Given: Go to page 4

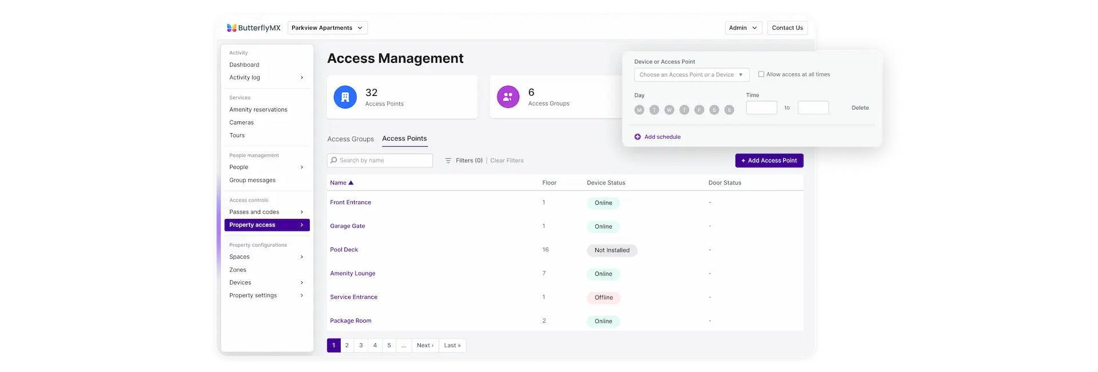Looking at the screenshot, I should [x=375, y=346].
